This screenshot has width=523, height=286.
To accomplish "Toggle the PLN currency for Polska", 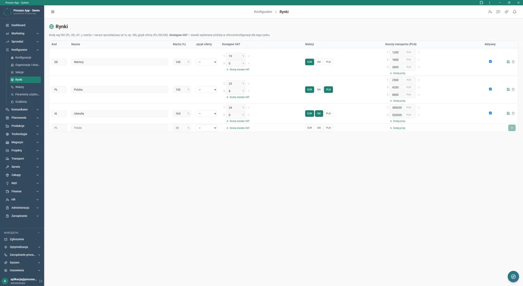I will coord(329,90).
